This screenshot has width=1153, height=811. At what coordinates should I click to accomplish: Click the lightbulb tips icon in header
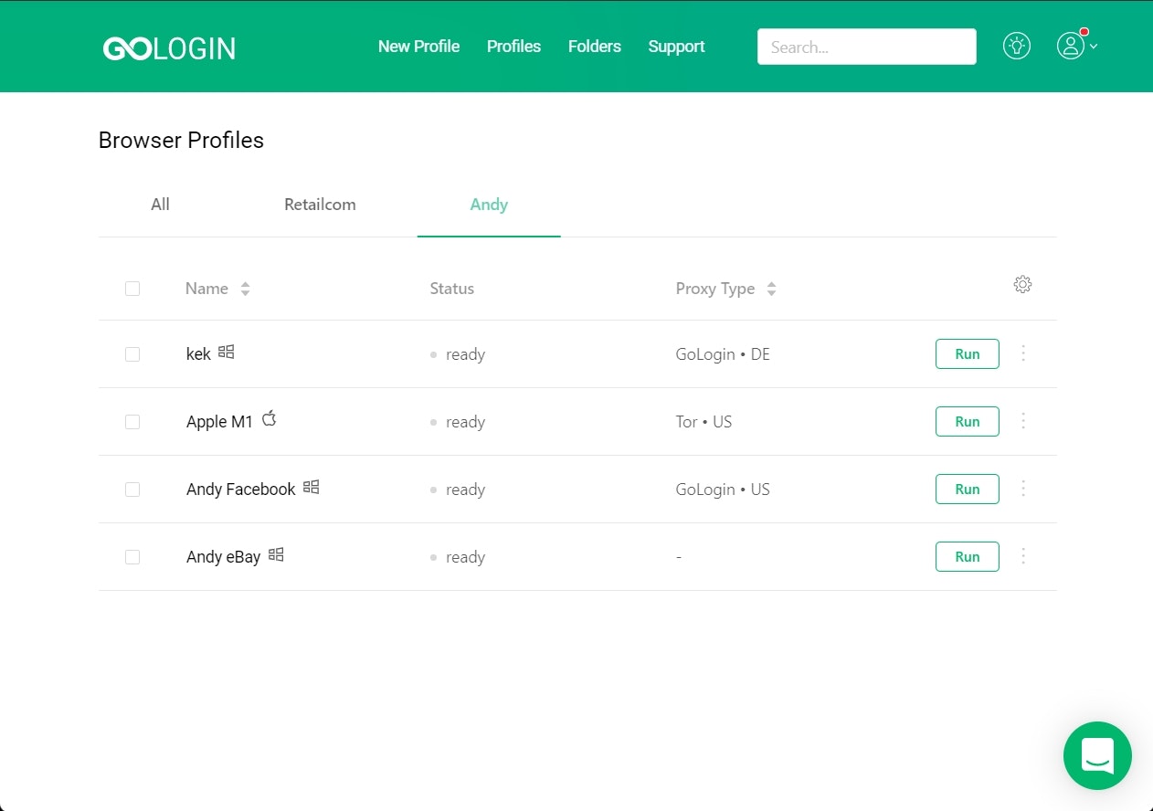coord(1017,45)
